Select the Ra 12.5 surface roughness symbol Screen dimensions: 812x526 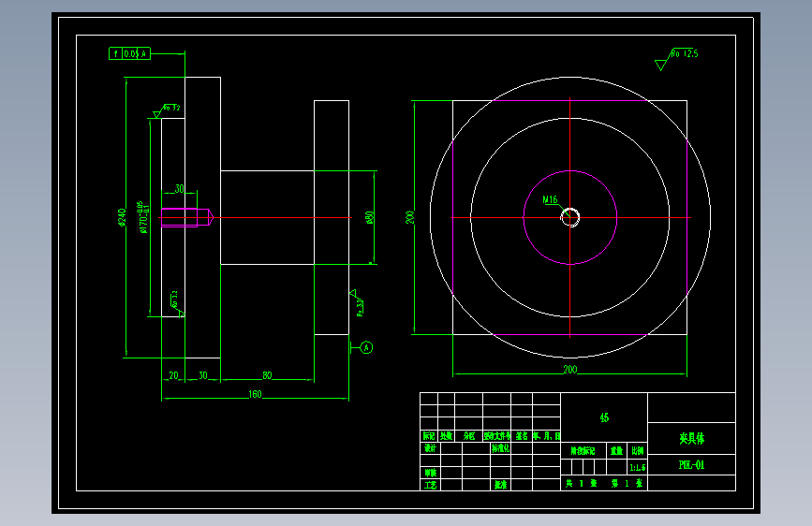coord(676,59)
